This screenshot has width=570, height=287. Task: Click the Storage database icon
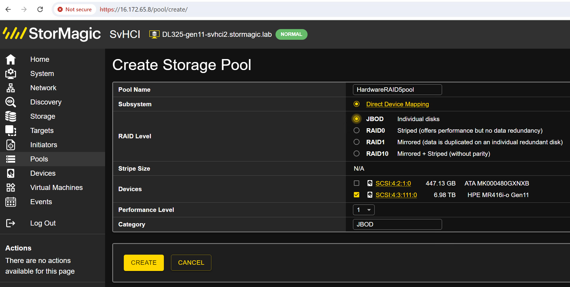[11, 116]
